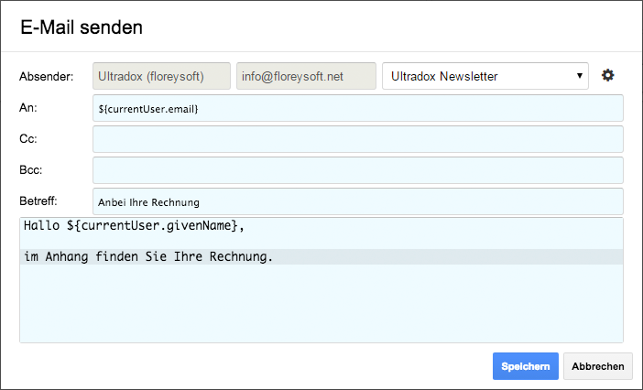The height and width of the screenshot is (390, 643).
Task: Click the Cc label
Action: [x=27, y=139]
